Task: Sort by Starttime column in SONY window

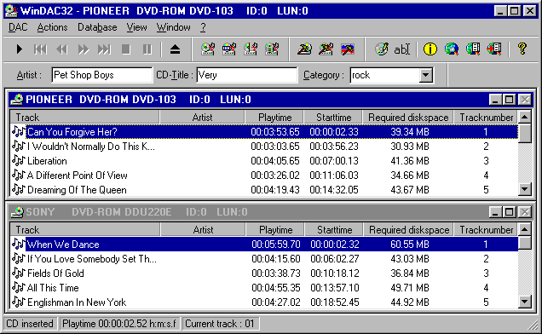Action: tap(334, 230)
